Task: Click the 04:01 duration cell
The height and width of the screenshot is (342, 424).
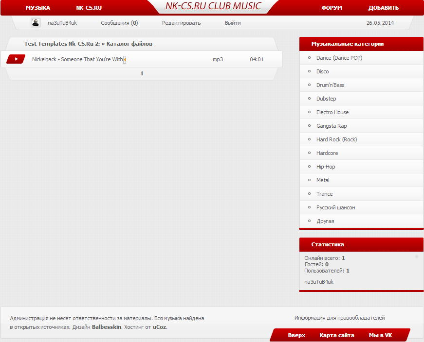Action: (x=257, y=59)
